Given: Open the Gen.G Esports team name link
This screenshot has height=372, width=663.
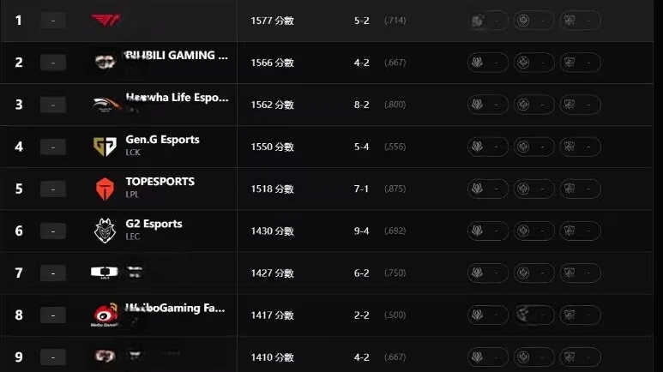Looking at the screenshot, I should click(162, 140).
